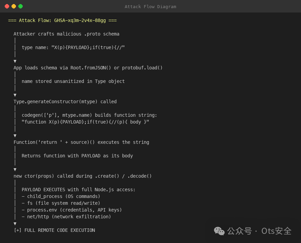The width and height of the screenshot is (301, 243).
Task: Click the "codegen(['p'], mtype.name)" line
Action: (89, 115)
